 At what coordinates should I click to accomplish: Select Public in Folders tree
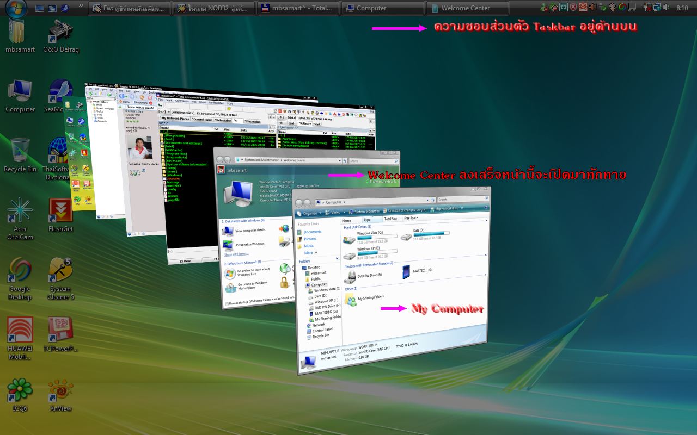pyautogui.click(x=313, y=278)
